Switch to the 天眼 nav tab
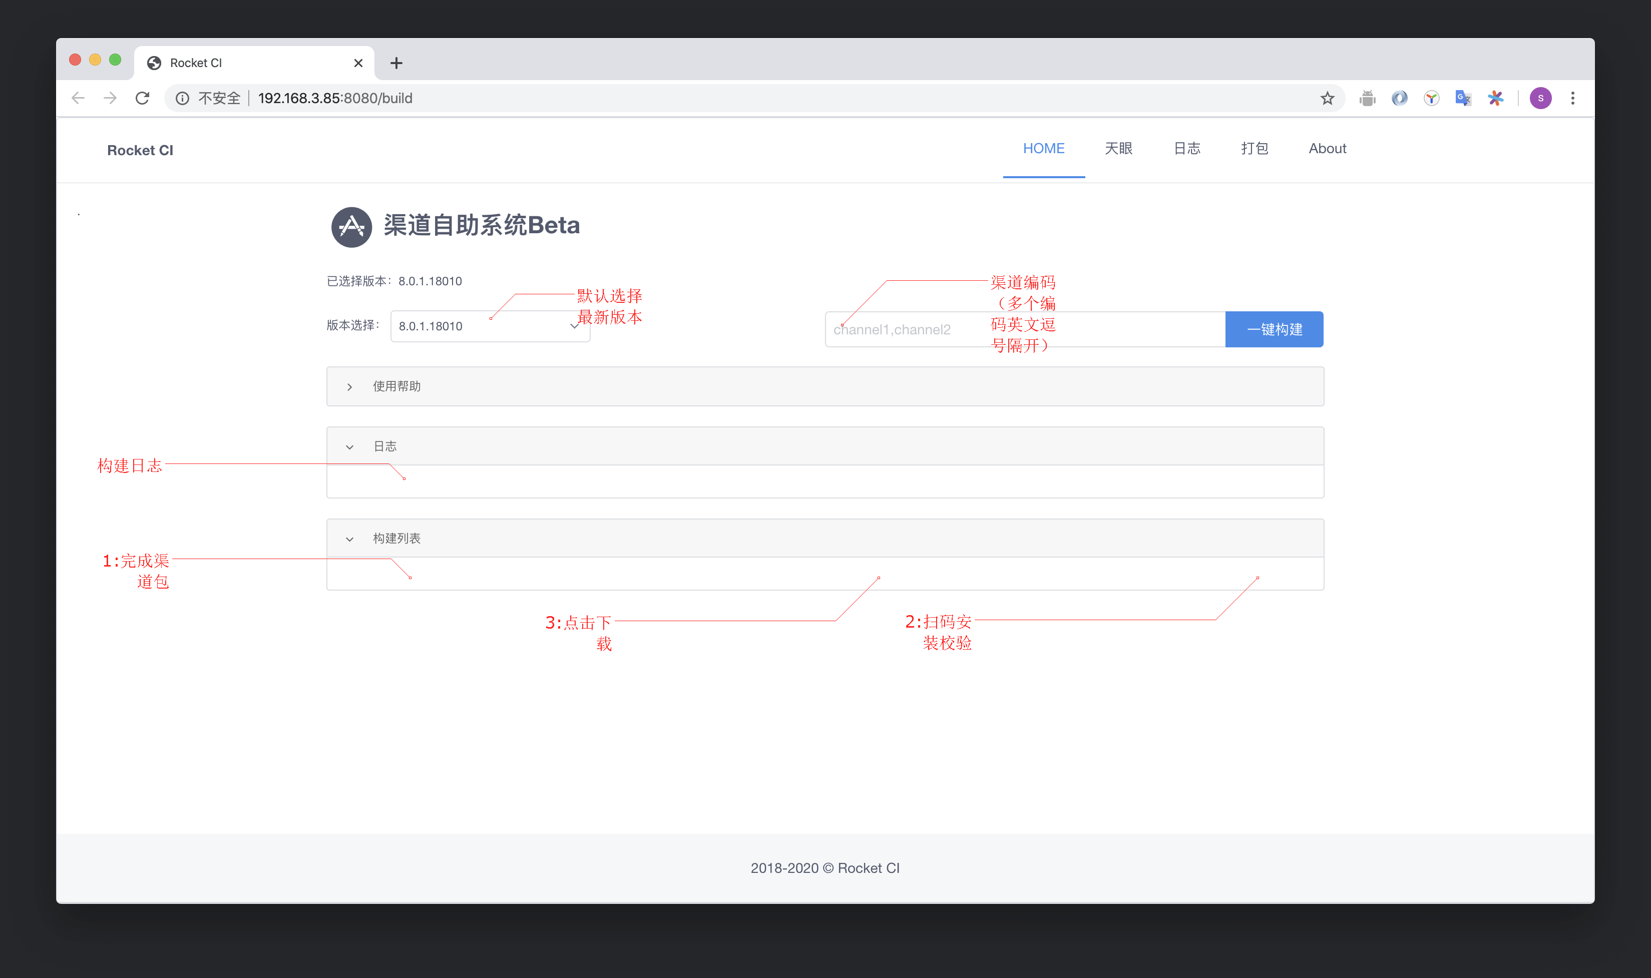Image resolution: width=1651 pixels, height=978 pixels. point(1118,149)
